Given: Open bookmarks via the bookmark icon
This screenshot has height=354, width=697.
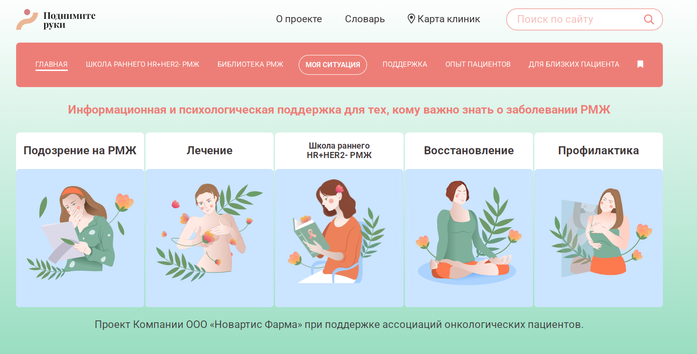Looking at the screenshot, I should 640,64.
